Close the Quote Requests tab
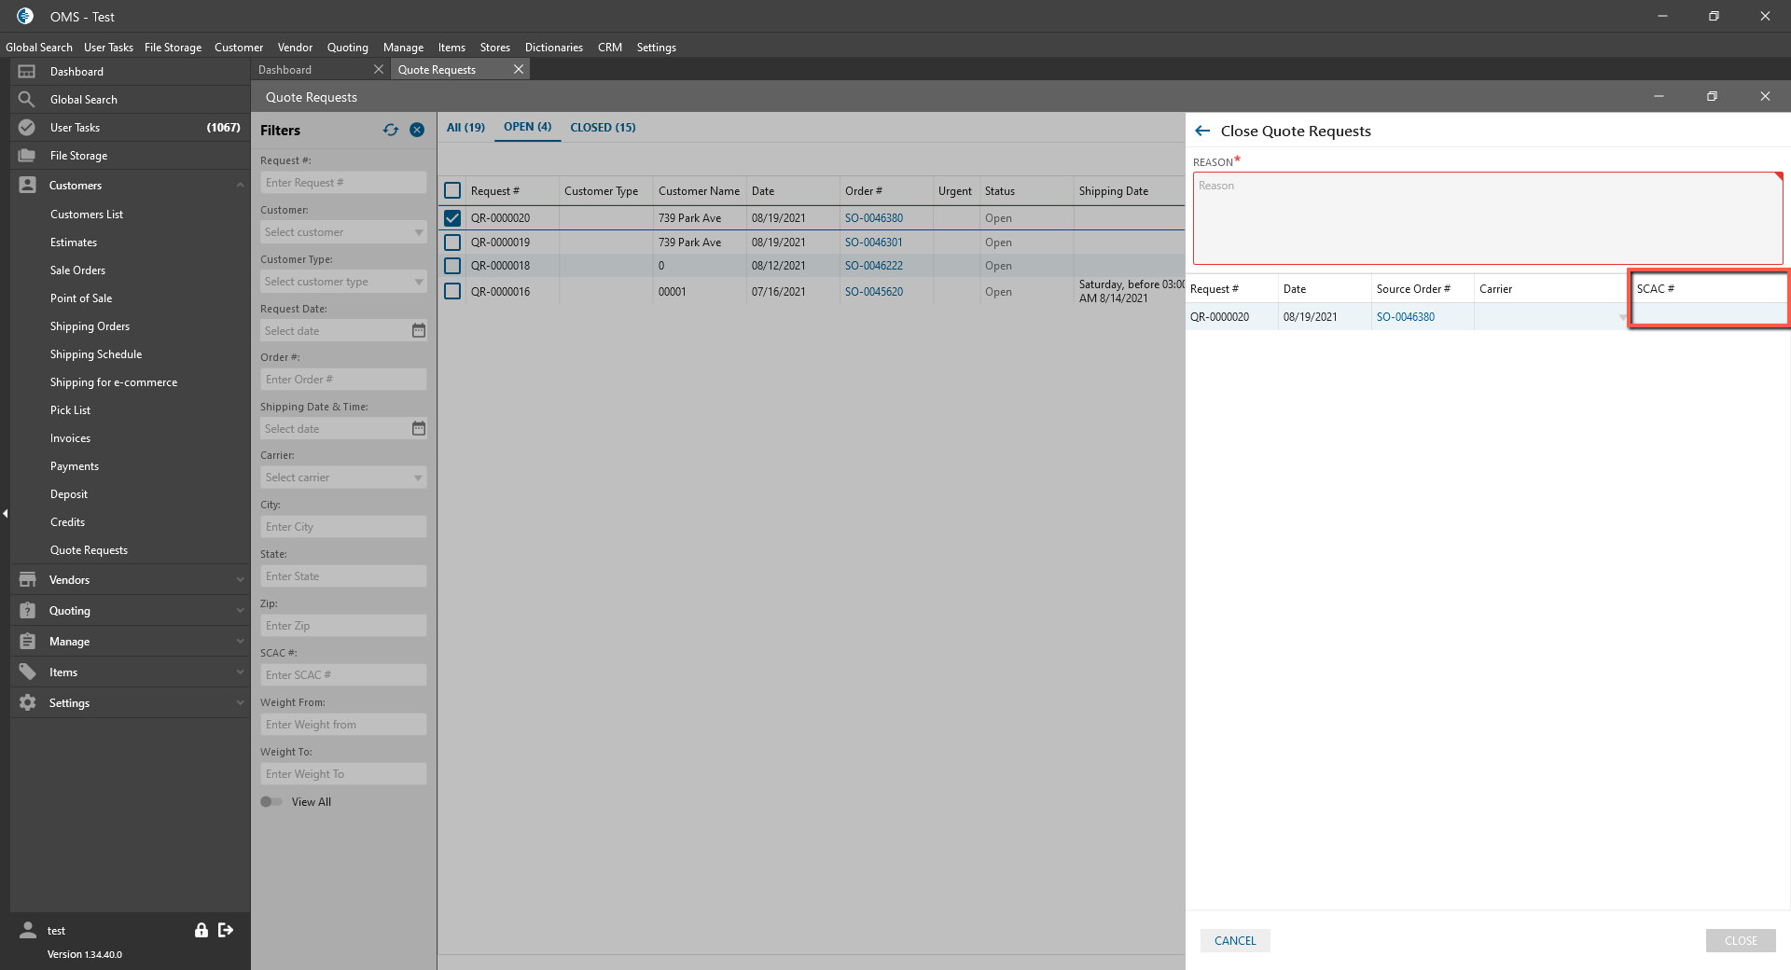Viewport: 1791px width, 970px height. pos(519,70)
